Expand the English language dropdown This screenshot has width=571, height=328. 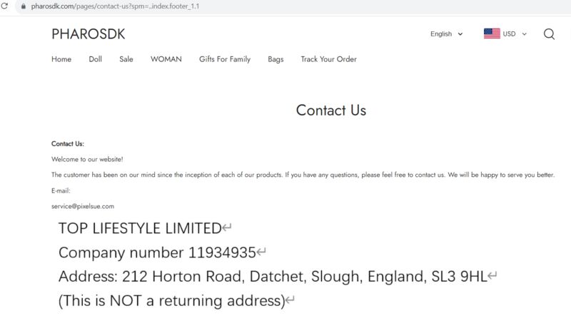coord(447,34)
